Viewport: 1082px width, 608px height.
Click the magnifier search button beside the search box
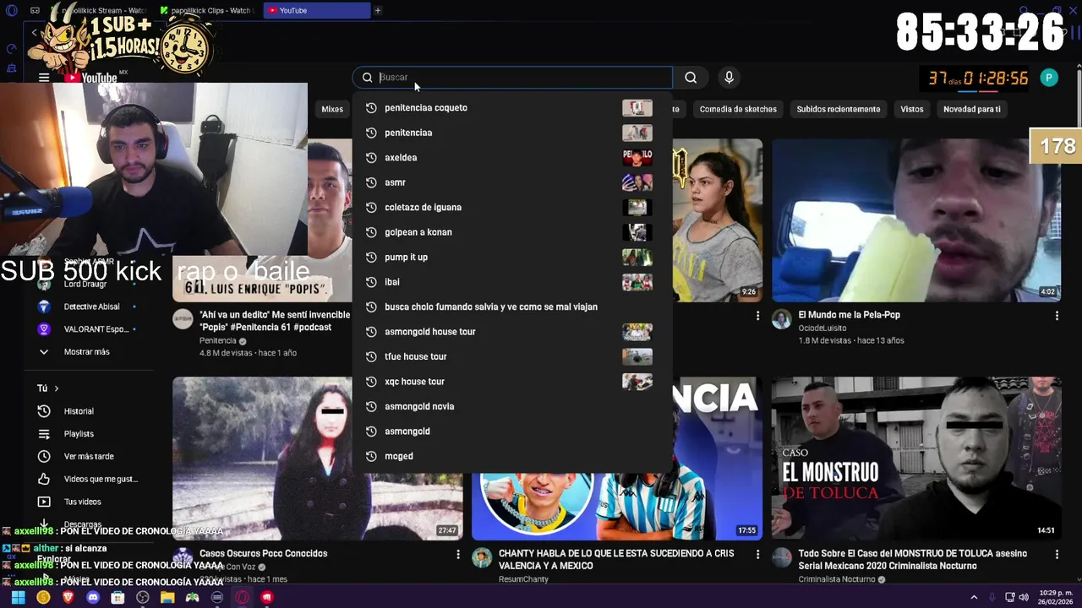point(691,78)
